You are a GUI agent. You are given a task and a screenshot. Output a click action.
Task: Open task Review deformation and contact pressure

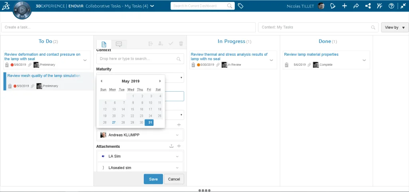click(42, 57)
